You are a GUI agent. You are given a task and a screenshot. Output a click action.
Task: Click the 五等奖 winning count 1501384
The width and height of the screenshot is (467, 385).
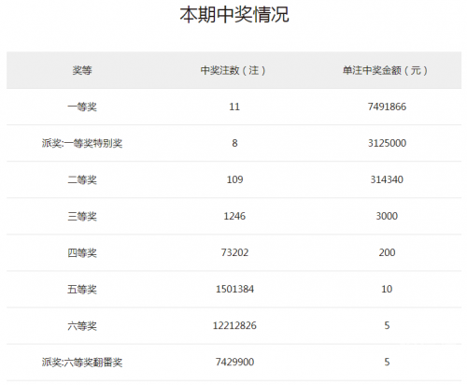click(234, 290)
